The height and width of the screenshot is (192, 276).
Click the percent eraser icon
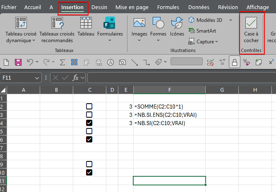tap(246, 62)
